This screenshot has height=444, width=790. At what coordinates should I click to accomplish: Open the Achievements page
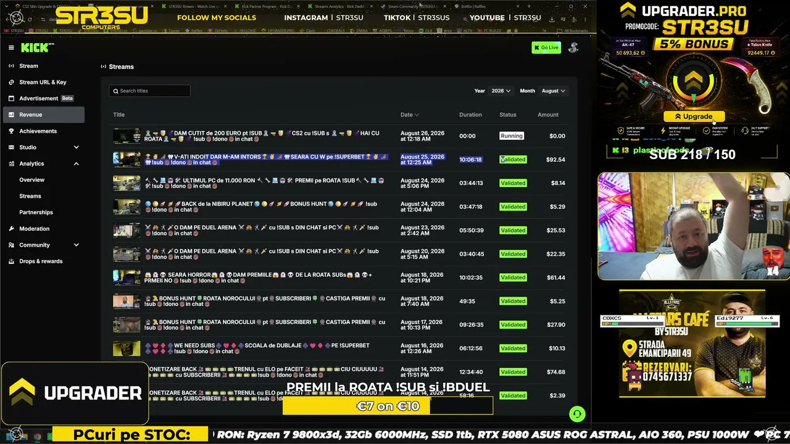38,131
